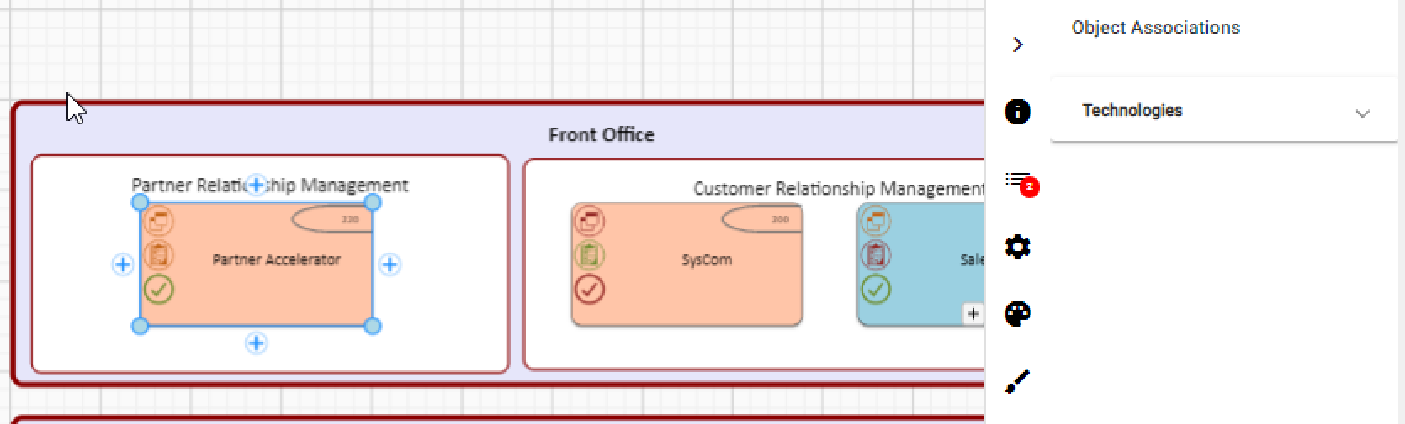
Task: Click the windows icon on the SysCom card
Action: pyautogui.click(x=589, y=221)
